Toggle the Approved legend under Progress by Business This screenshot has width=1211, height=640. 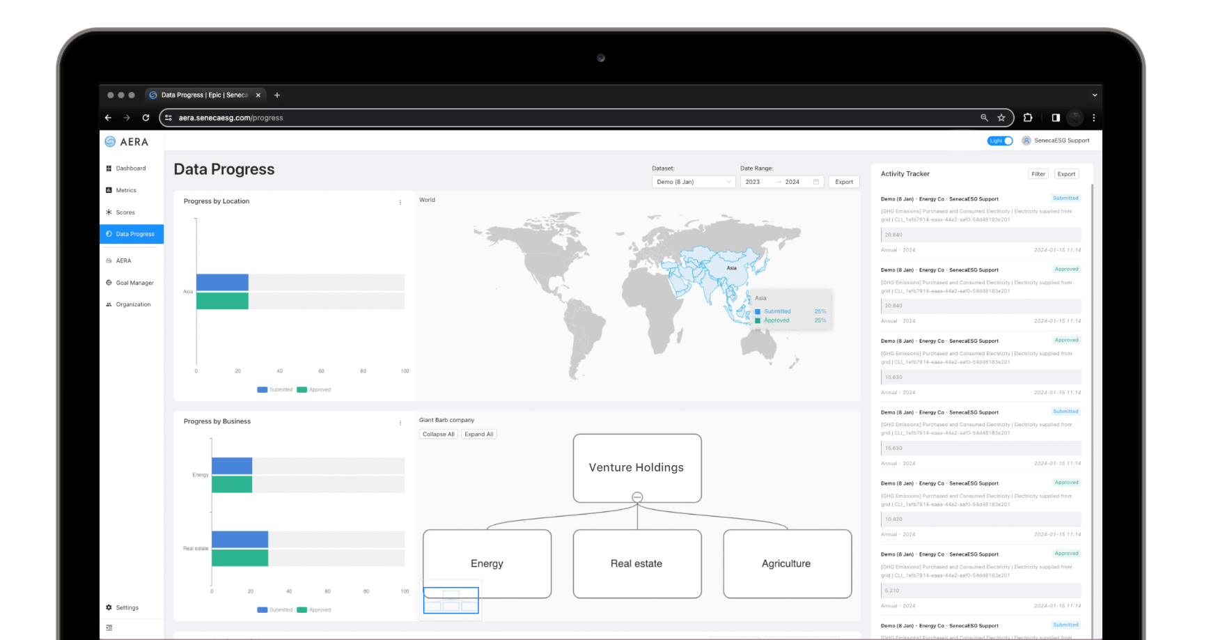tap(314, 609)
